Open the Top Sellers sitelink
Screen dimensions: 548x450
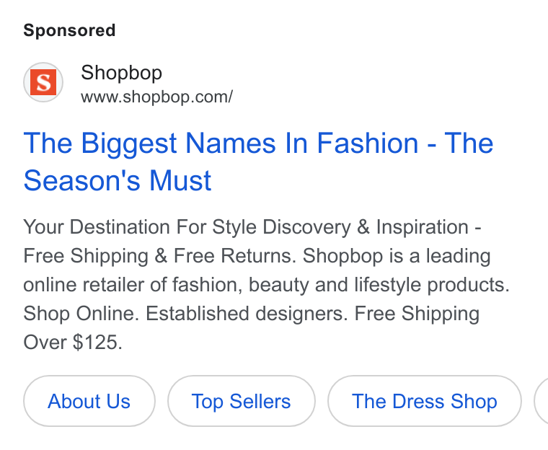click(x=241, y=401)
